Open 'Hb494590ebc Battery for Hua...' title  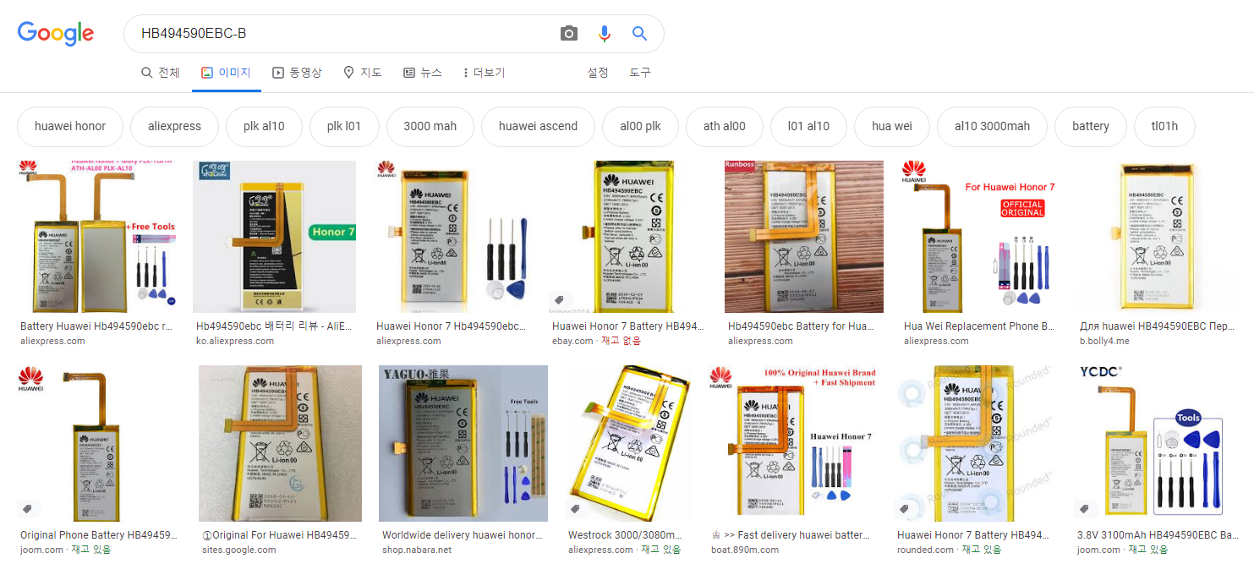pyautogui.click(x=802, y=326)
